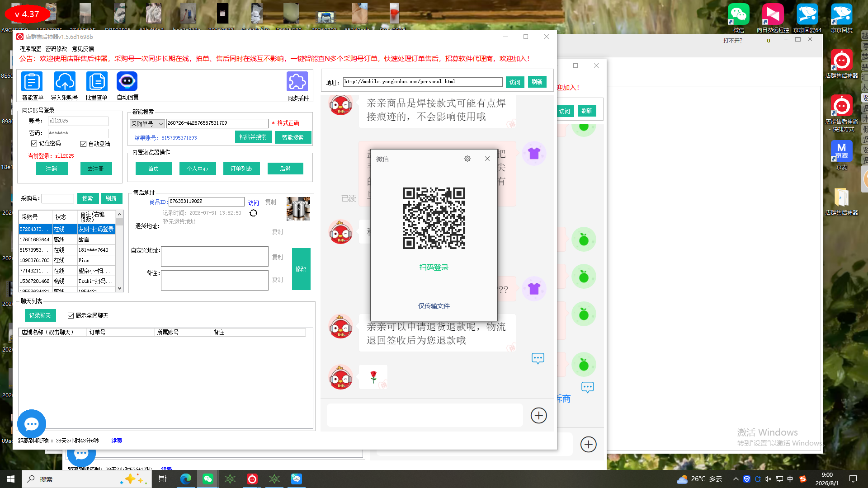Click the 去注册 button
The image size is (868, 488).
point(96,169)
